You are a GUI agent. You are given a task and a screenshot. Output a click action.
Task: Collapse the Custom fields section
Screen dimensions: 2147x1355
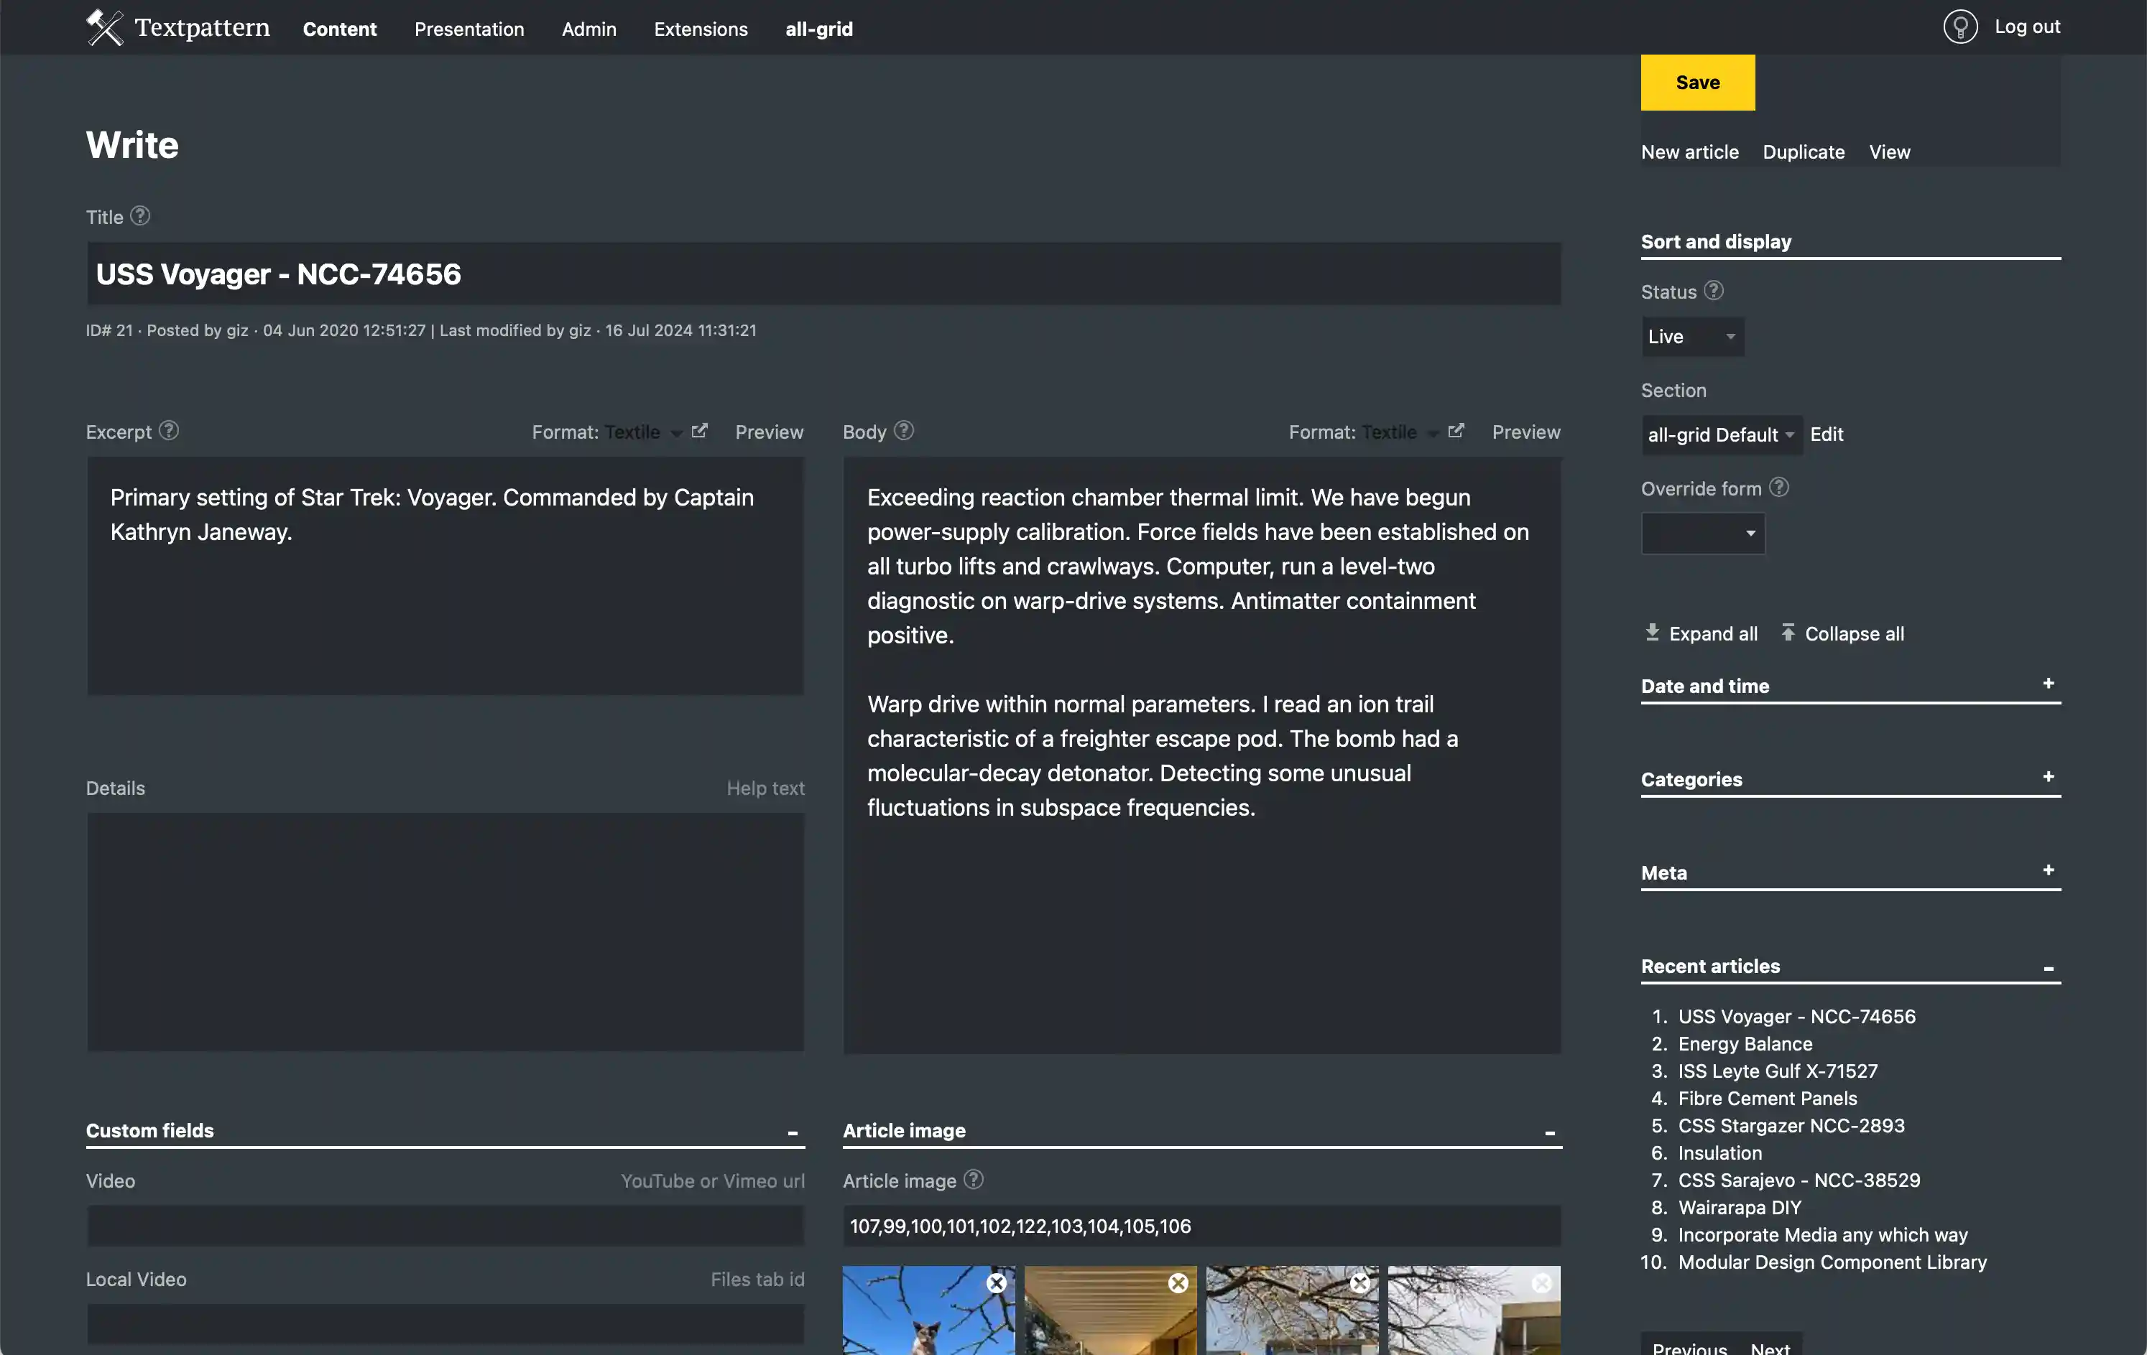click(793, 1132)
